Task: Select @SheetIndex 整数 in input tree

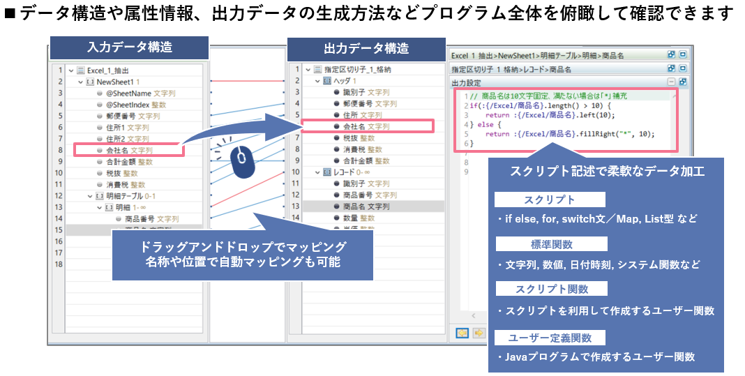Action: [136, 105]
